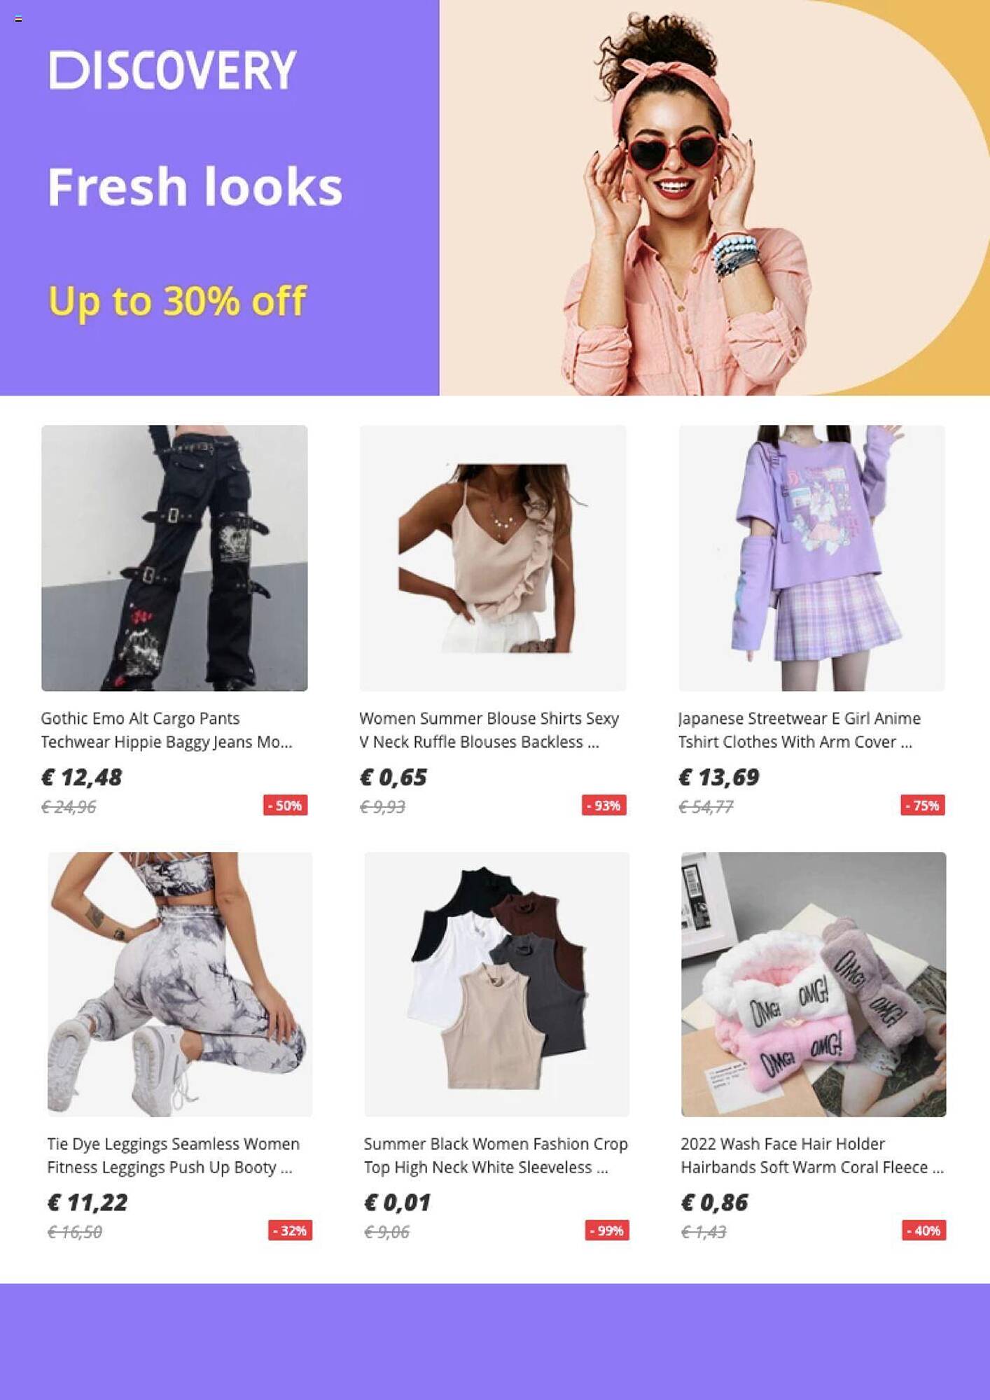This screenshot has width=990, height=1400.
Task: Select the Gothic Emo Cargo Pants photo
Action: coord(174,558)
